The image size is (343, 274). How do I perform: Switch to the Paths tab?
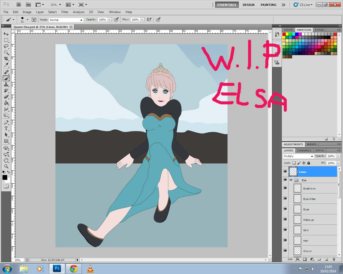[319, 150]
